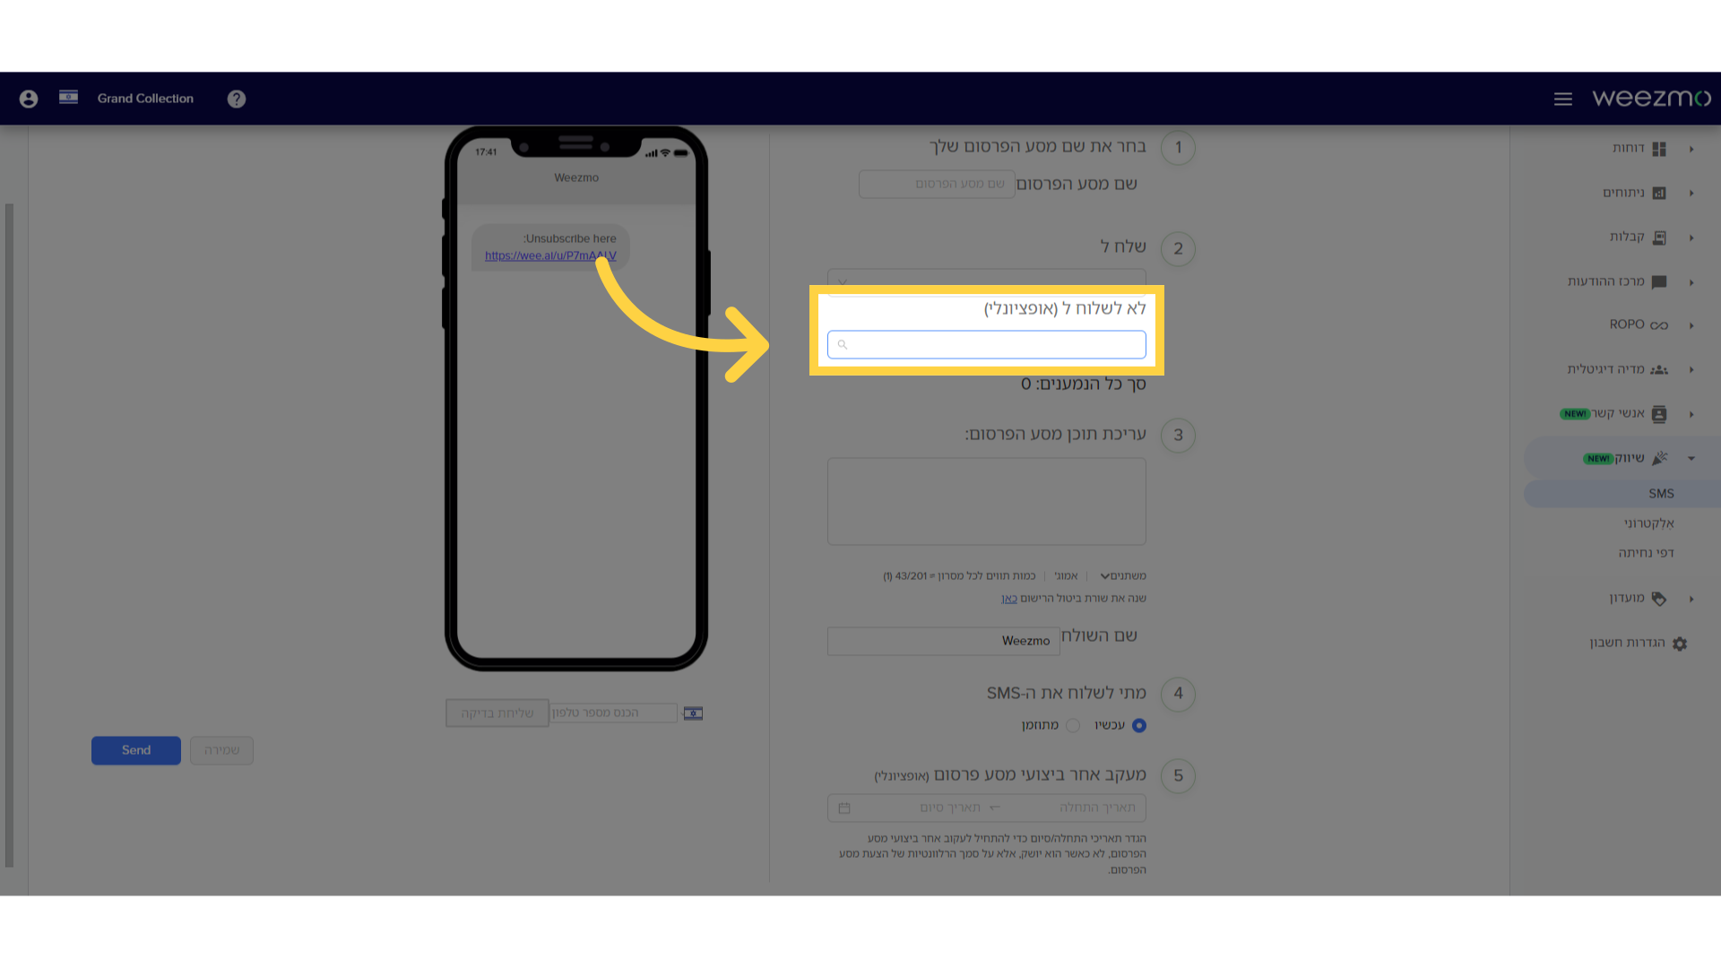Image resolution: width=1721 pixels, height=968 pixels.
Task: Click the כאן link to cancel registration
Action: click(1008, 598)
